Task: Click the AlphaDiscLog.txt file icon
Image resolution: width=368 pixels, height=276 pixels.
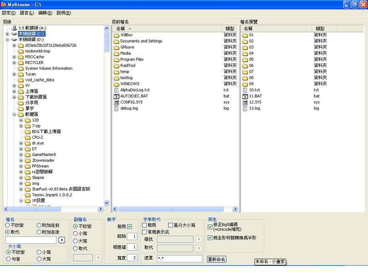Action: [x=116, y=90]
